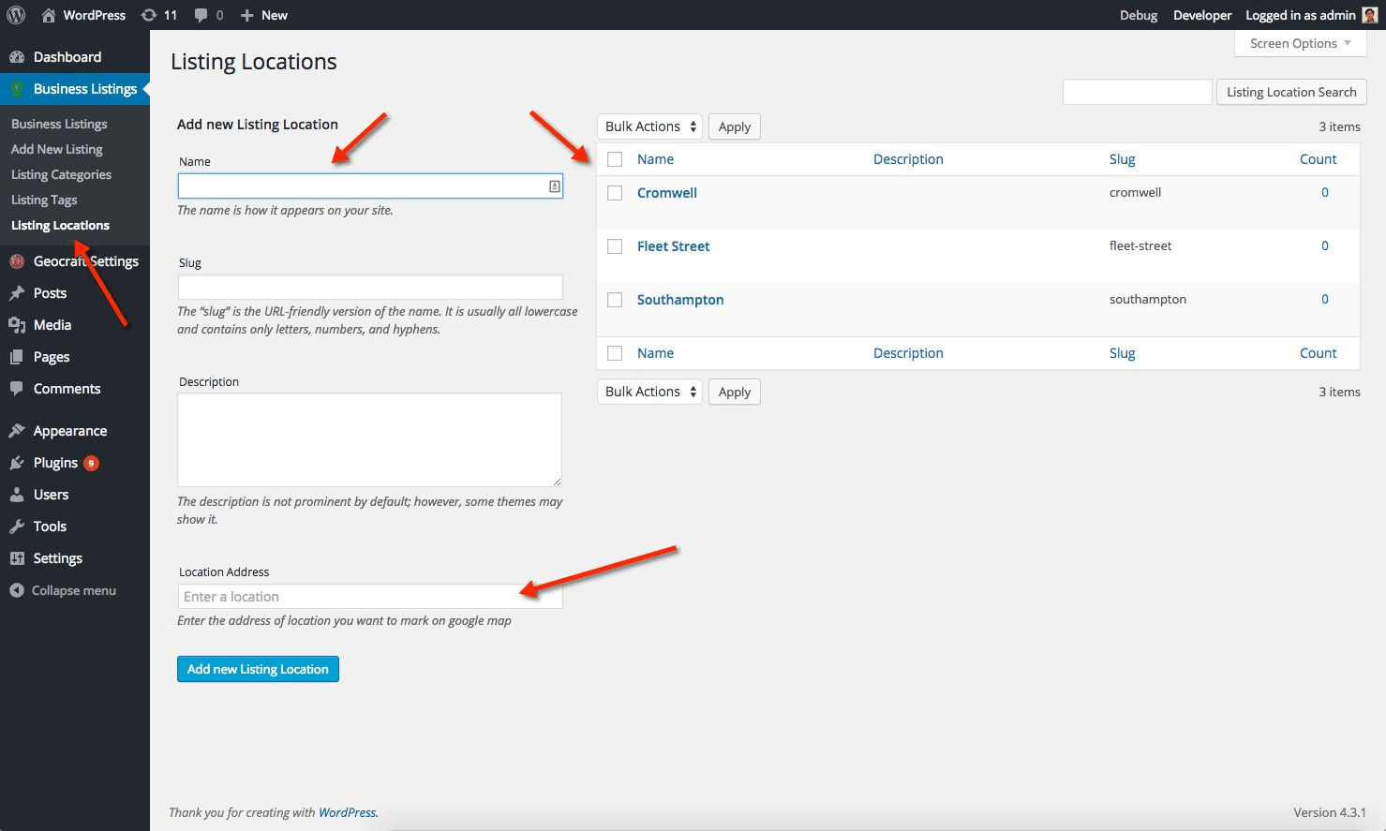Click the admin user avatar

point(1370,15)
